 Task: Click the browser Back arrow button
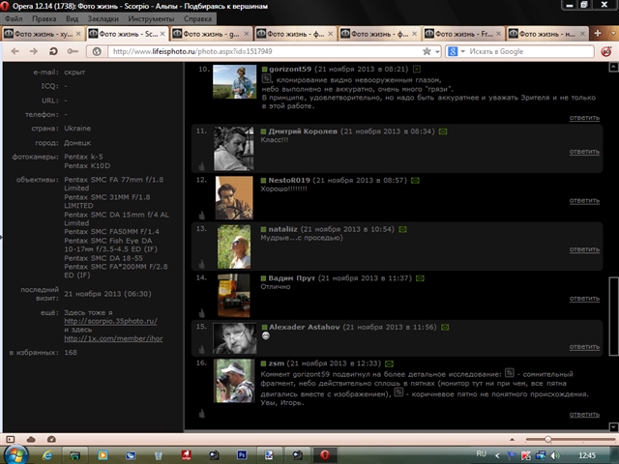[x=14, y=51]
